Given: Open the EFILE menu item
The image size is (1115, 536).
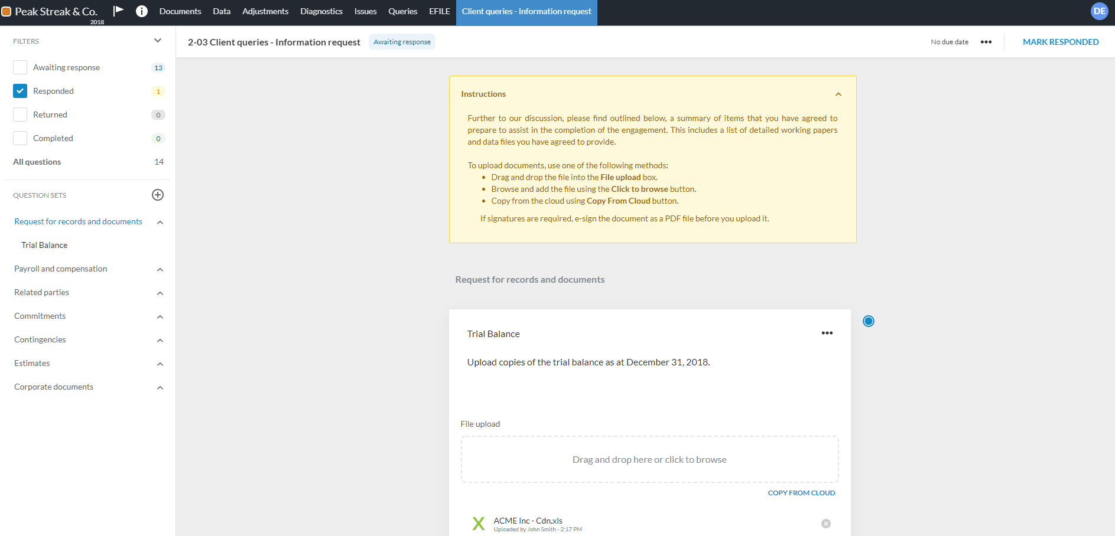Looking at the screenshot, I should (x=439, y=11).
